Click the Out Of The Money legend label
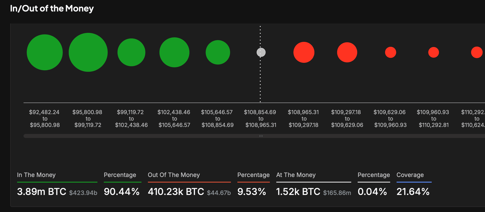This screenshot has width=485, height=212. click(174, 175)
